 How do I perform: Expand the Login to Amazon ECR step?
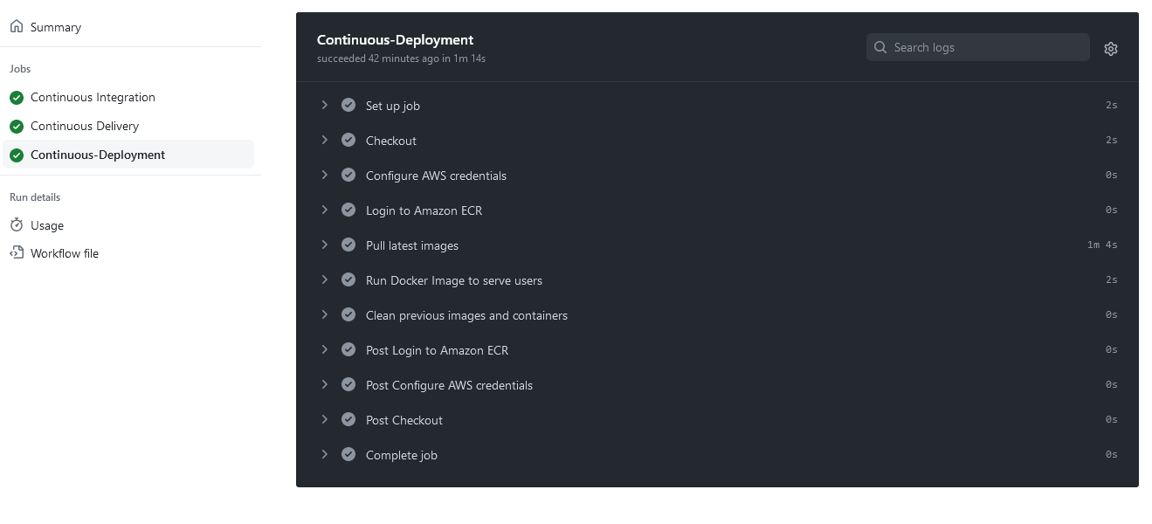[325, 210]
